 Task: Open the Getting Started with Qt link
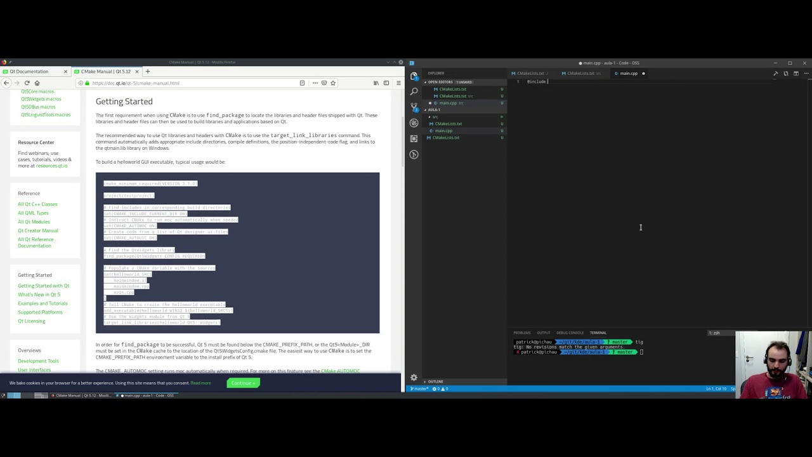[43, 286]
